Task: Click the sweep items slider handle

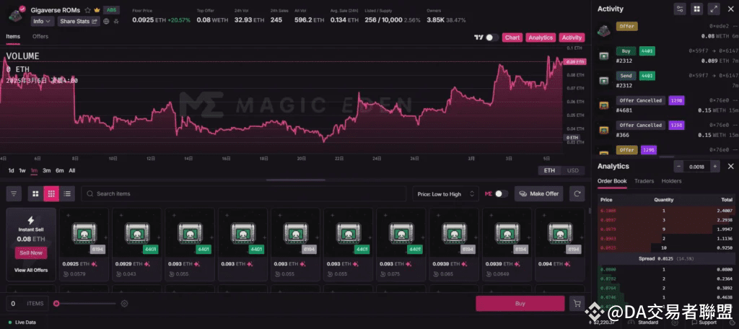Action: click(56, 304)
